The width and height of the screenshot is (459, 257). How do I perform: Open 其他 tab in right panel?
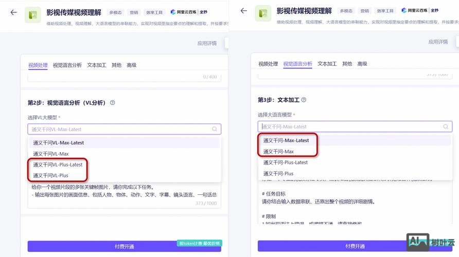(347, 64)
